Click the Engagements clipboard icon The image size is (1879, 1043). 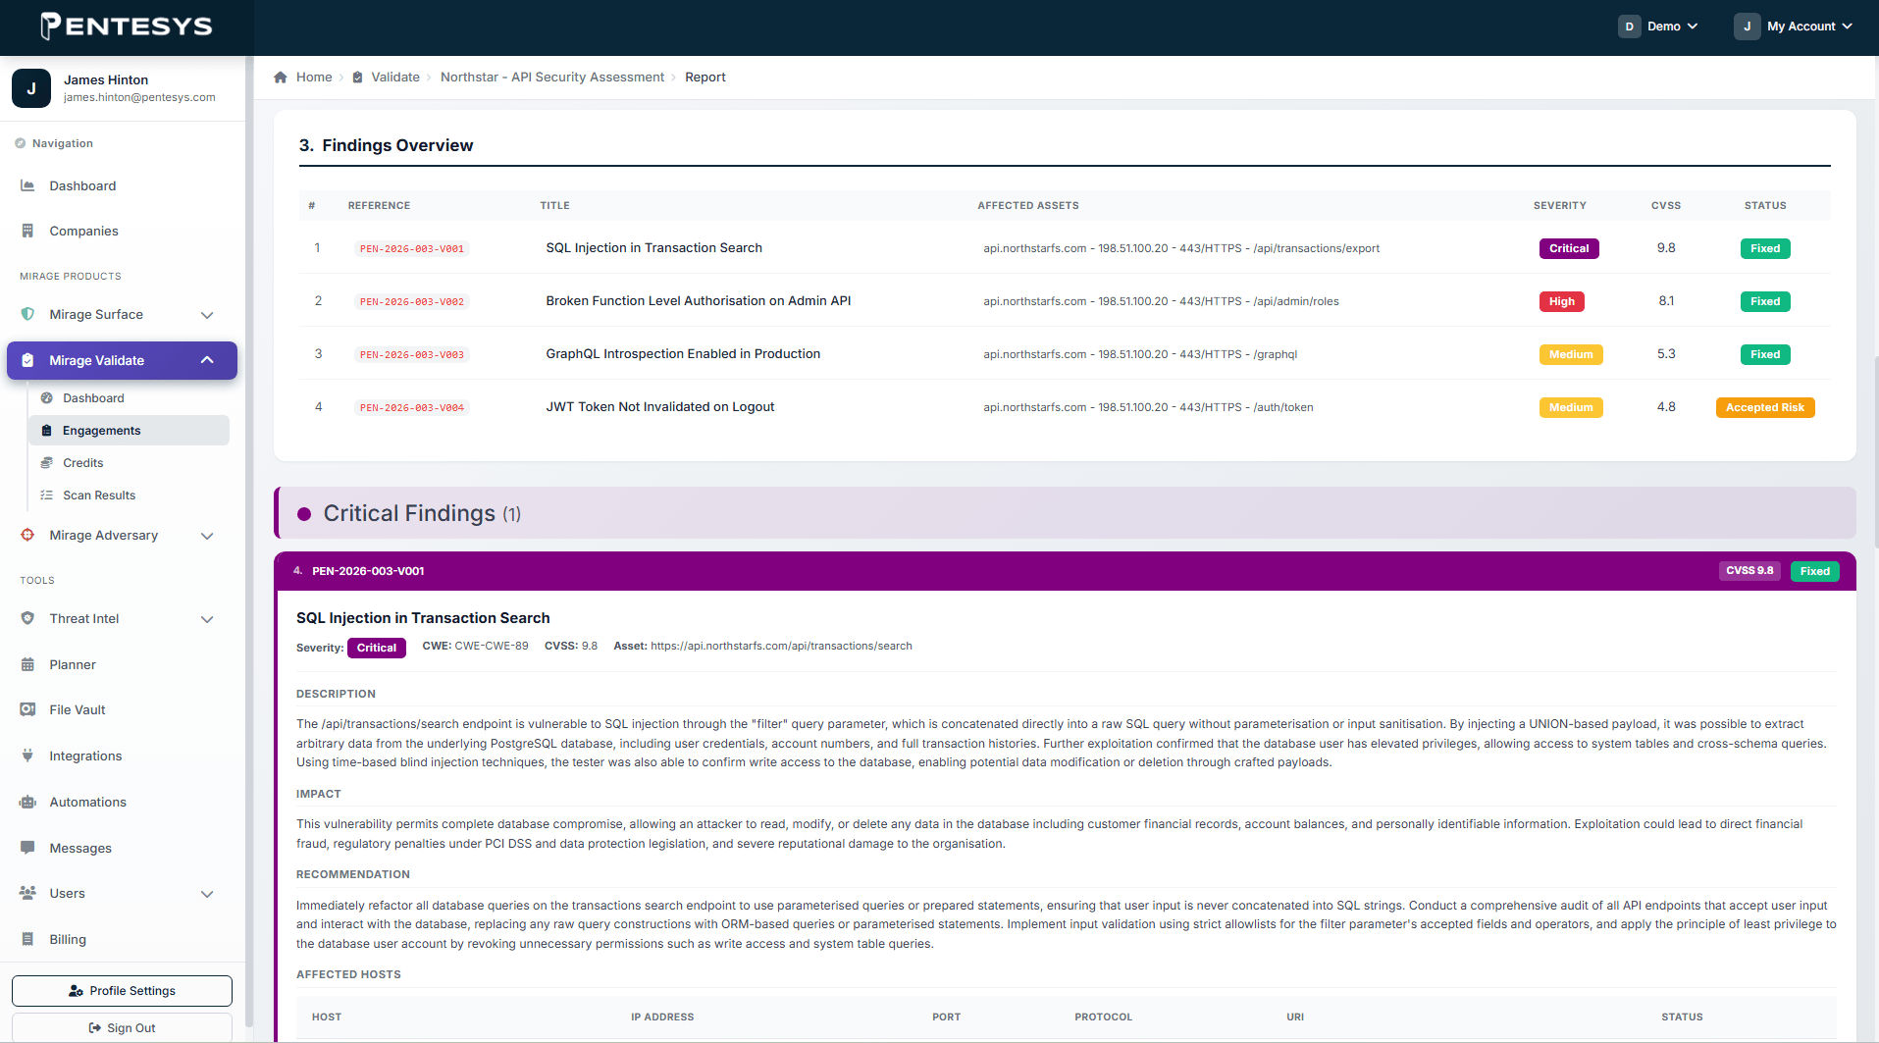(x=46, y=431)
